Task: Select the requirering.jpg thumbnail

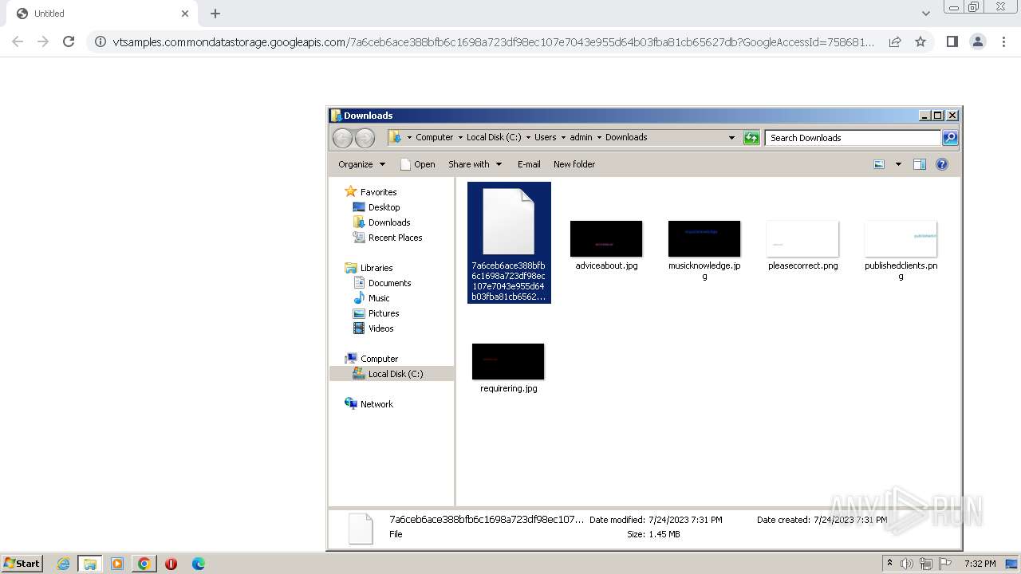Action: pos(508,362)
